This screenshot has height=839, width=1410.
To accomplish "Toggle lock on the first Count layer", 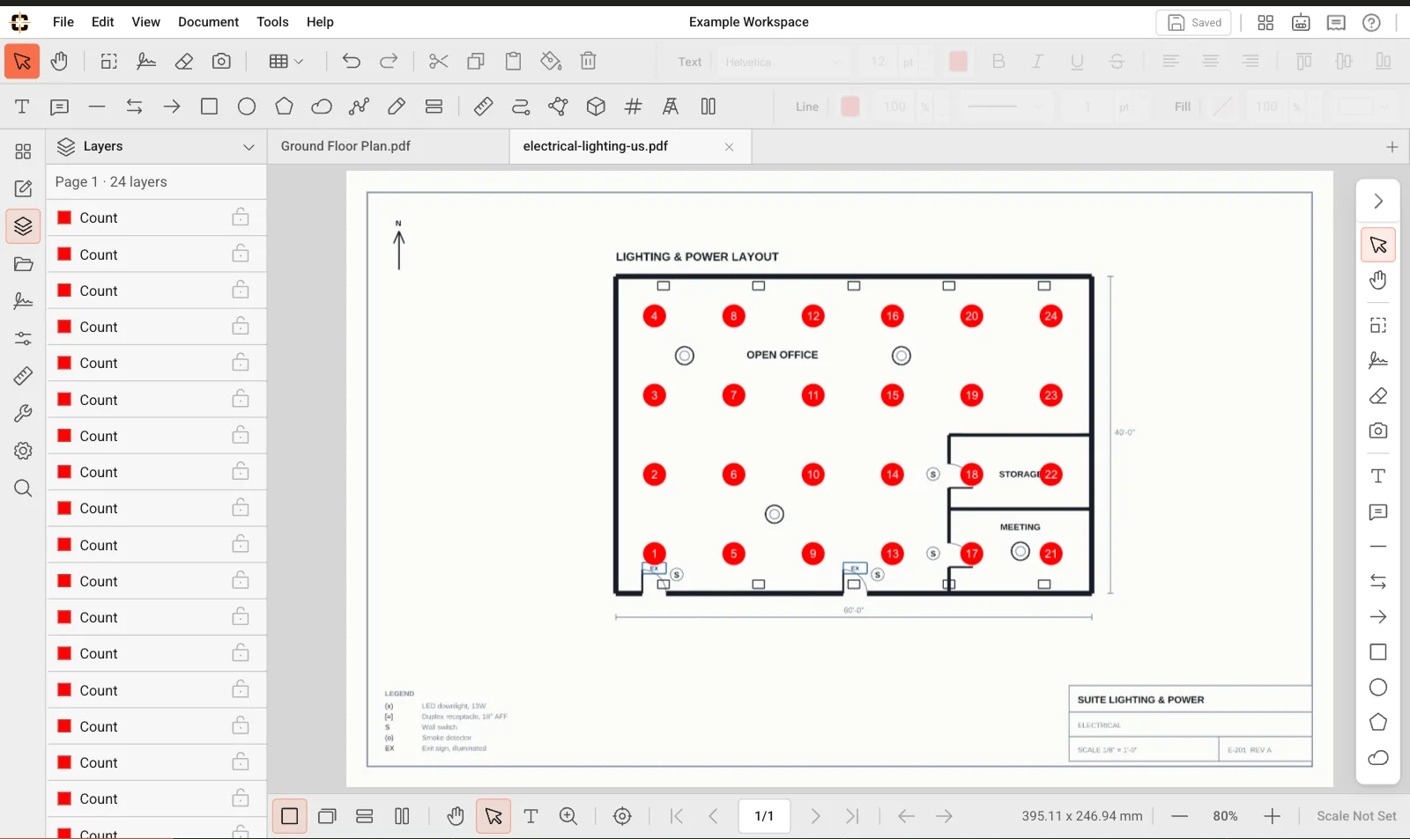I will click(240, 217).
